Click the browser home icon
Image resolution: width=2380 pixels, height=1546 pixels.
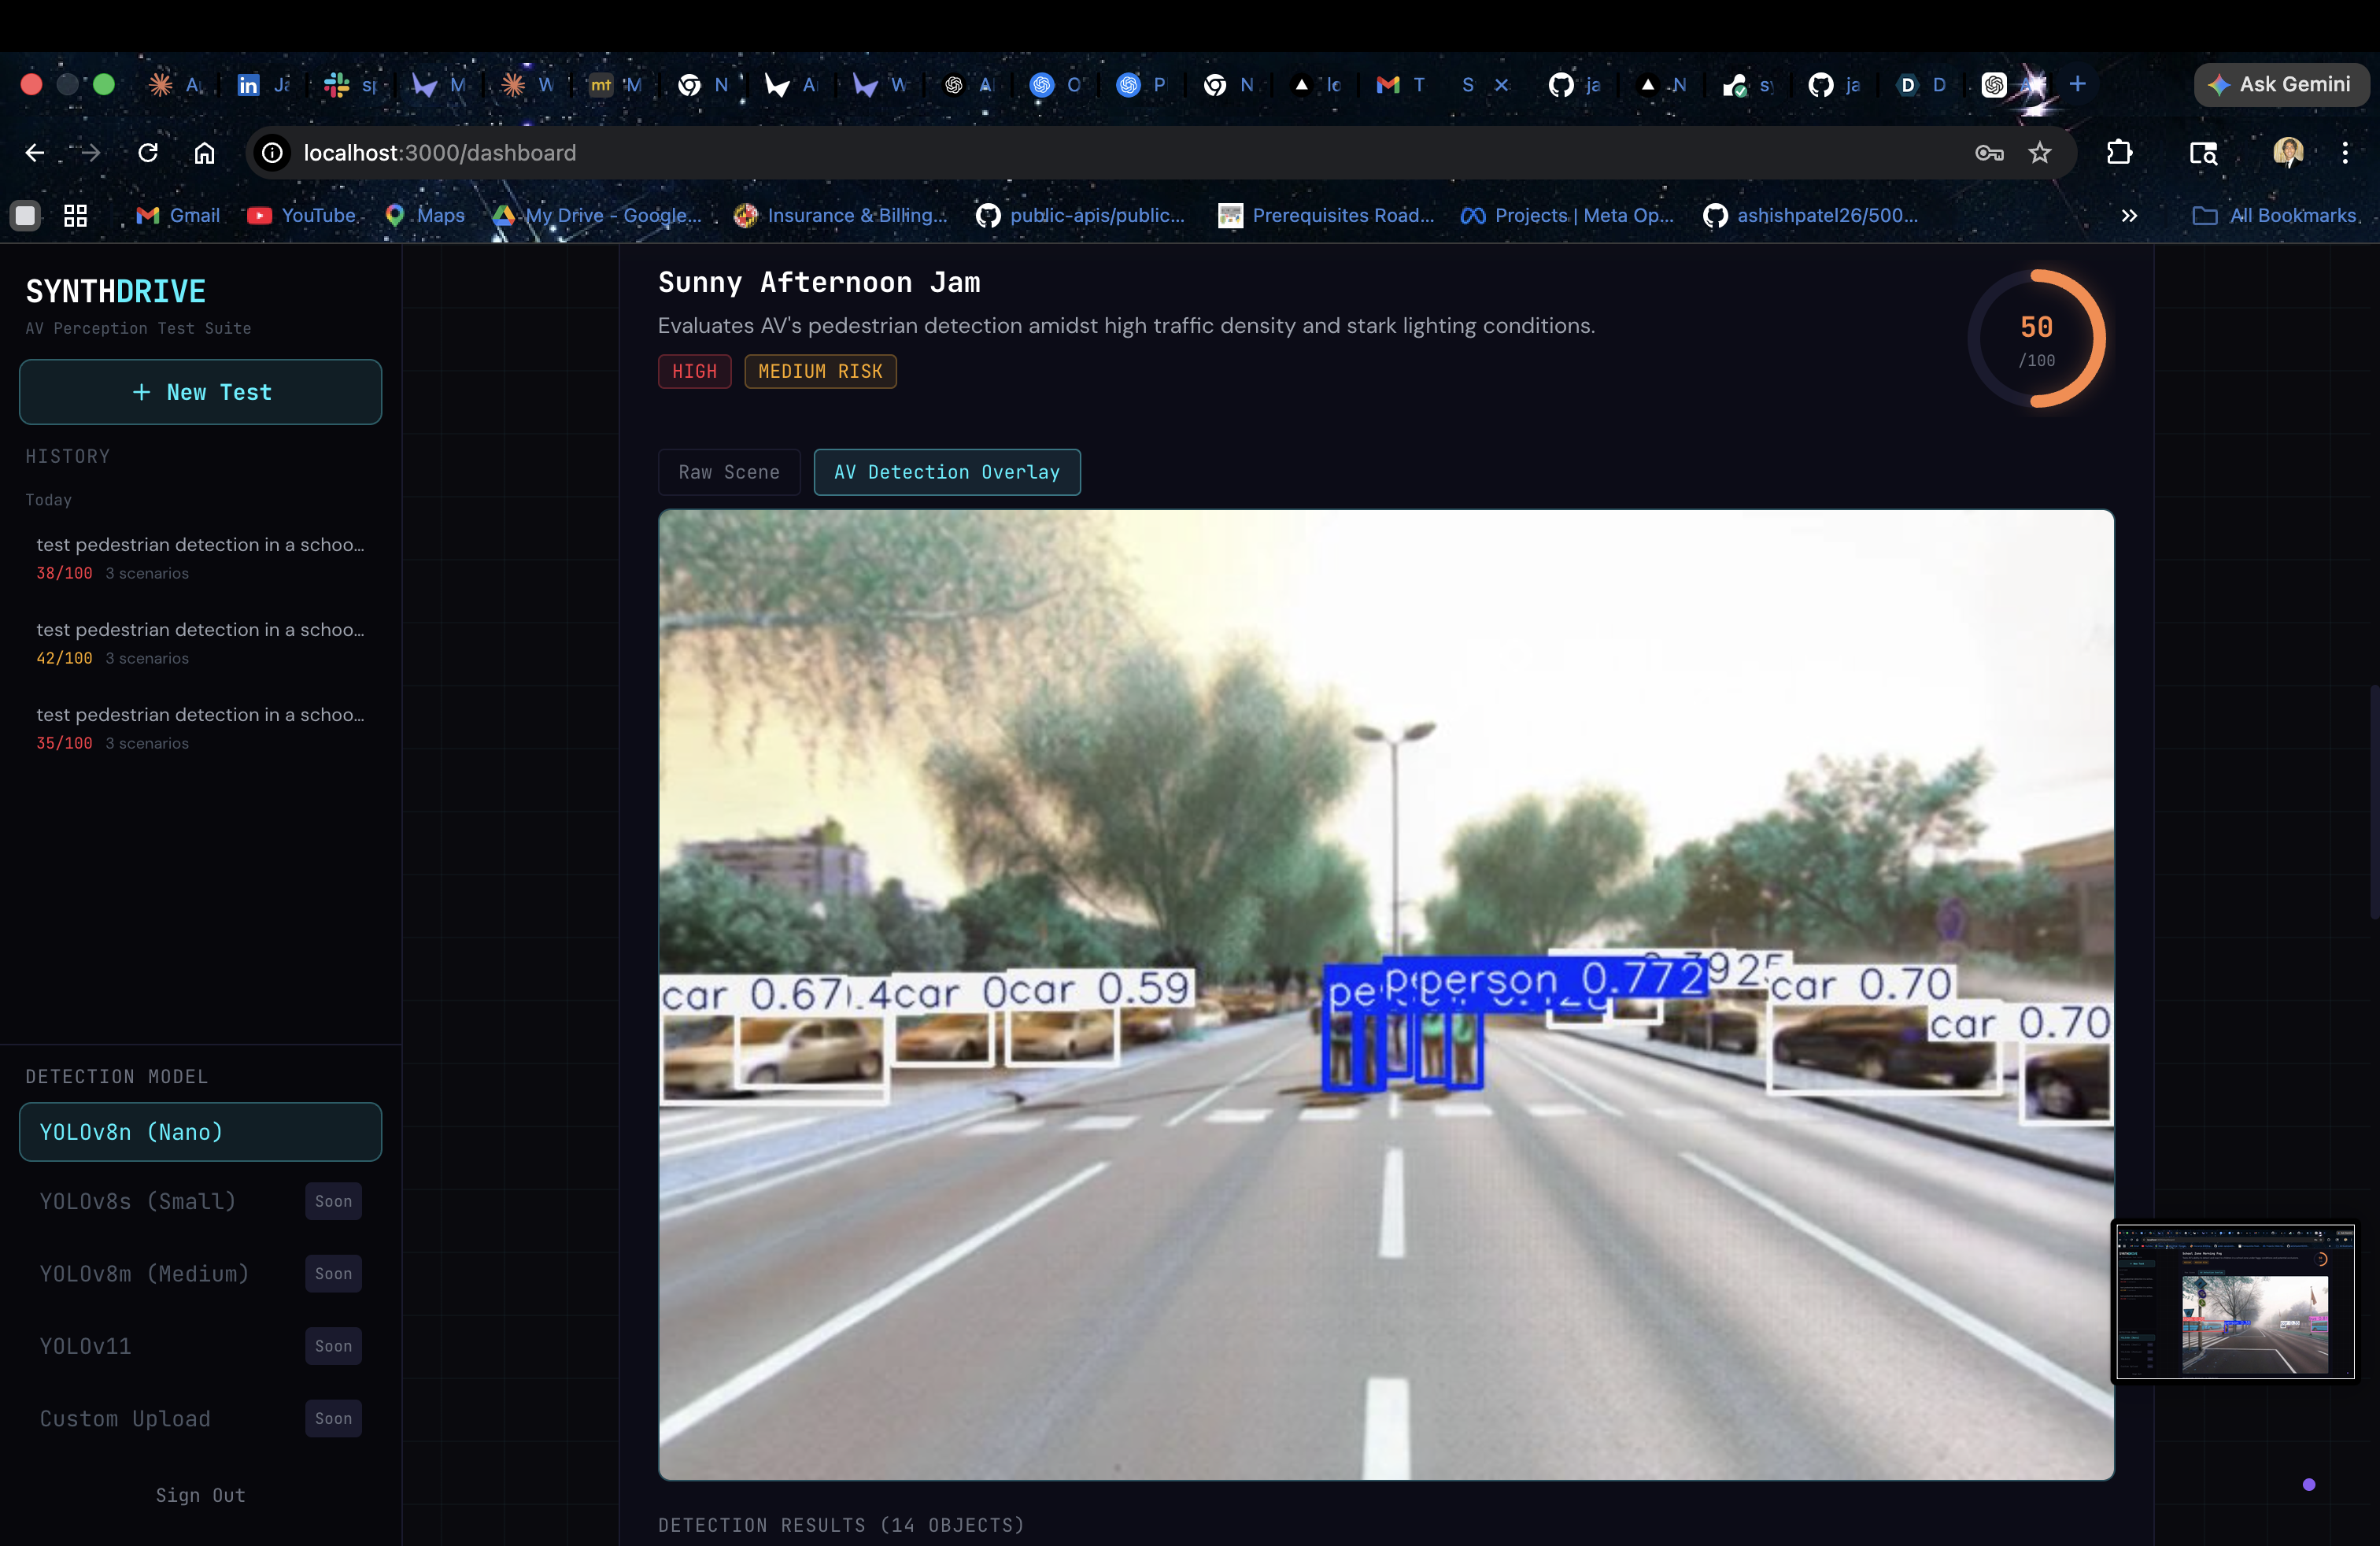coord(204,153)
